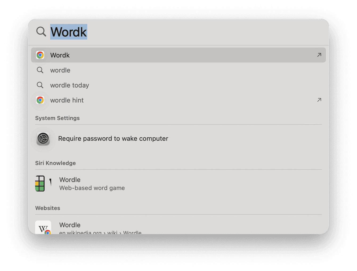This screenshot has height=271, width=357.
Task: Click the Chrome icon beside the Wordk result
Action: [x=40, y=55]
